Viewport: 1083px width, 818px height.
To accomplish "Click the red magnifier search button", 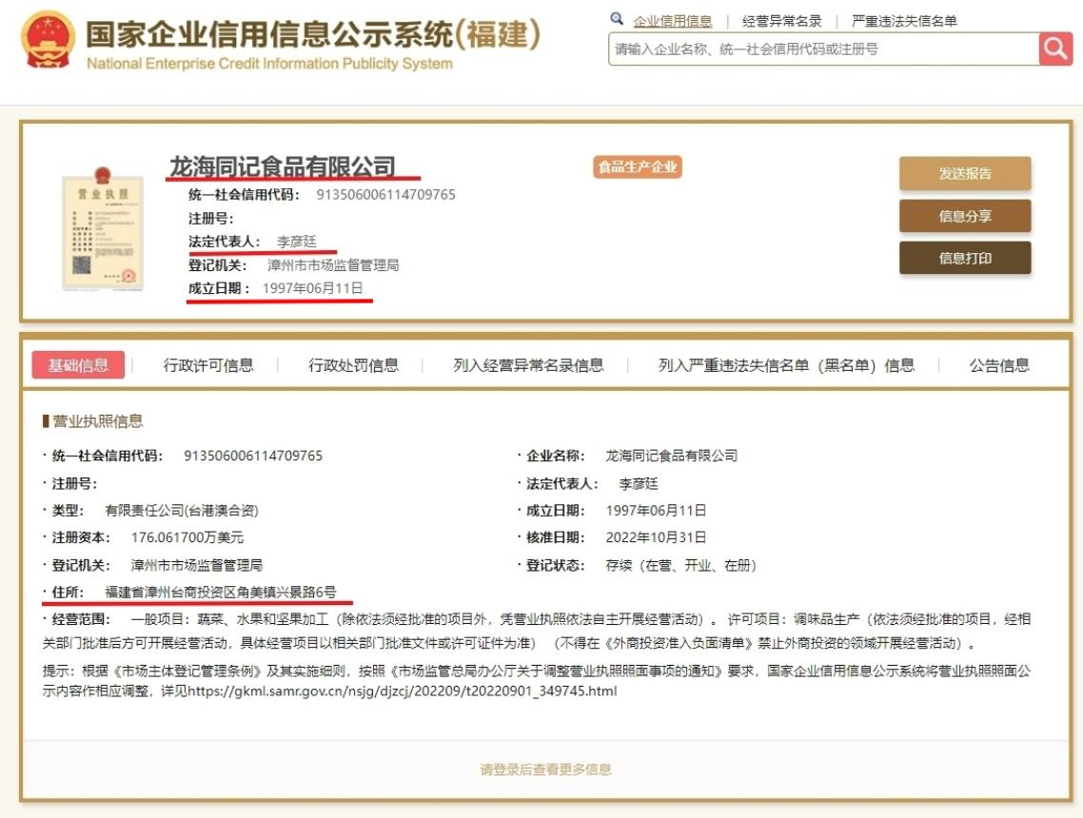I will (1055, 49).
